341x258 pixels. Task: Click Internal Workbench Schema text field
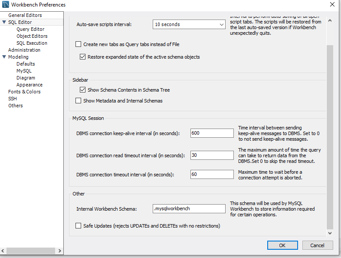click(x=189, y=208)
